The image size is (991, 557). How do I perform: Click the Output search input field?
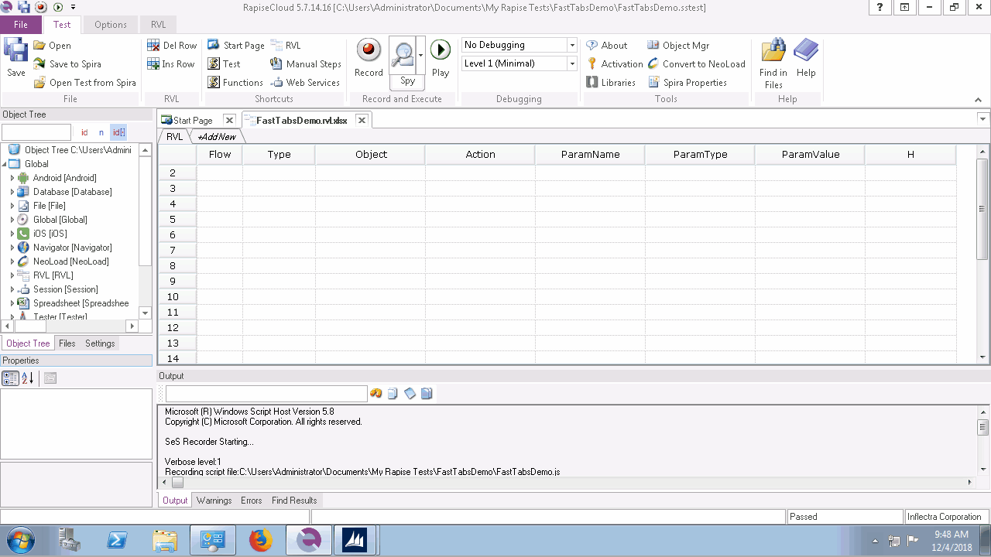click(266, 394)
